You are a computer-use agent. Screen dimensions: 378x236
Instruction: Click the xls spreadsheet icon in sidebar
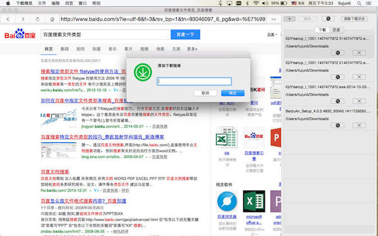pos(226,137)
